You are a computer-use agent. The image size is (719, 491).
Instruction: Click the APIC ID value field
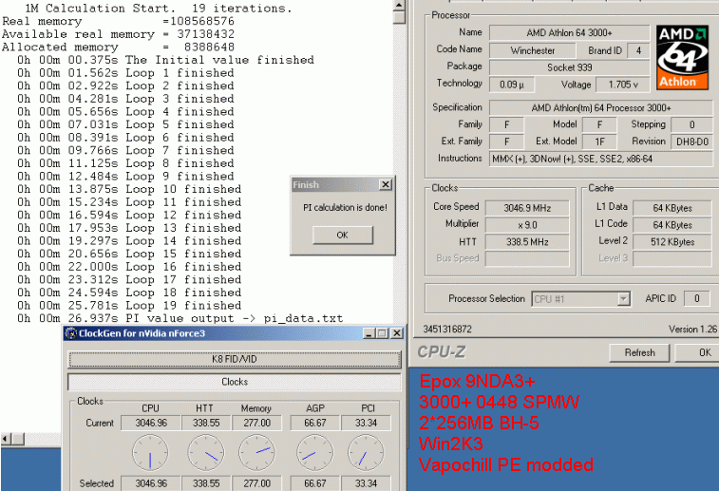point(696,299)
